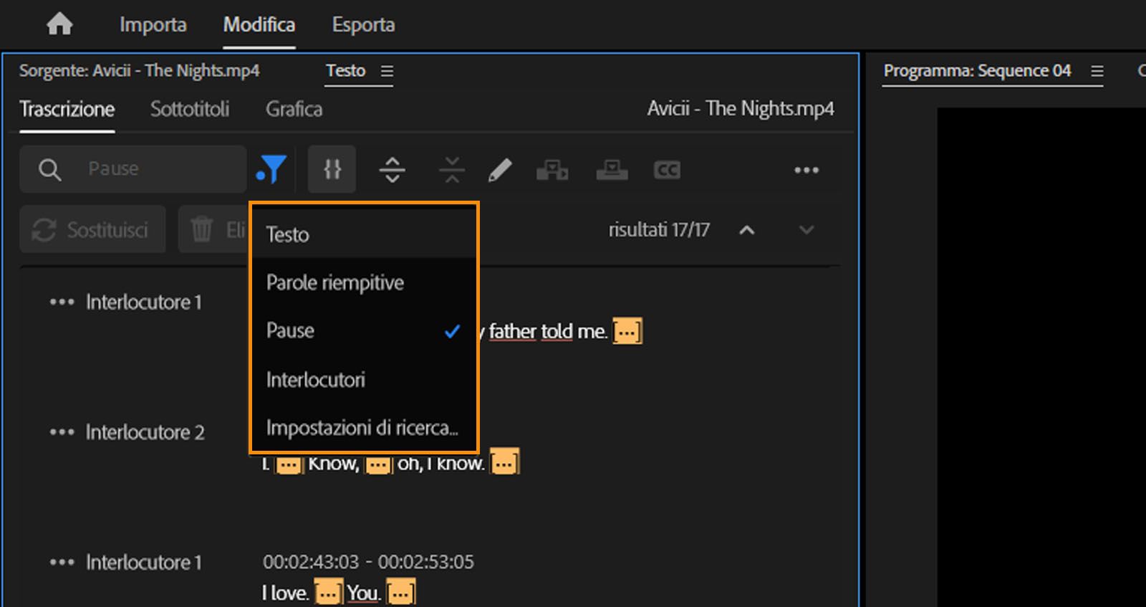Click the overwrite edit icon
This screenshot has width=1146, height=607.
612,171
